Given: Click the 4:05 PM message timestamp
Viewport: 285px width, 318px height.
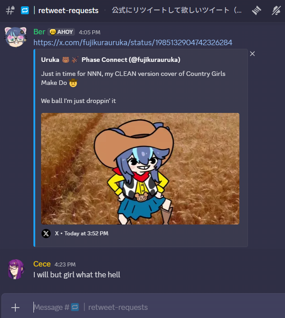Looking at the screenshot, I should click(x=89, y=32).
